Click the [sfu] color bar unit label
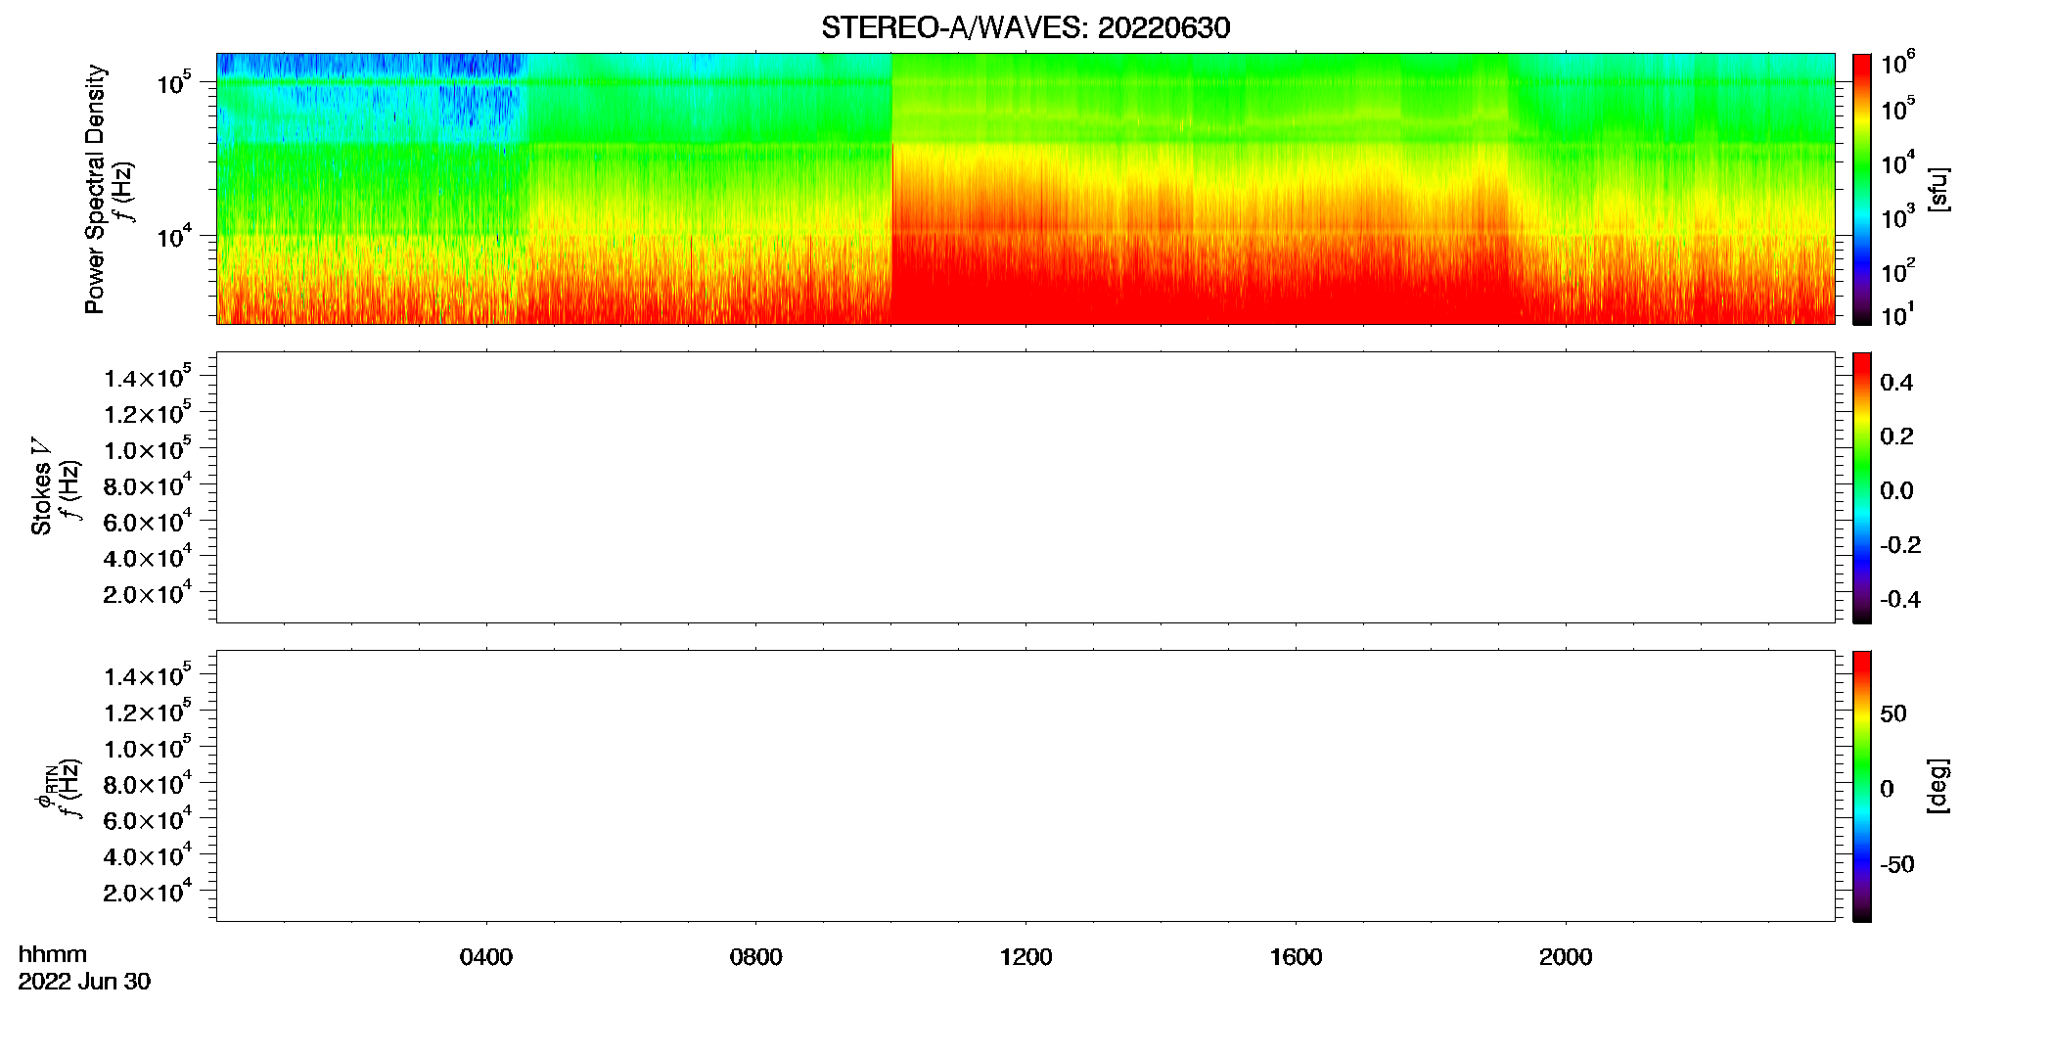This screenshot has height=1057, width=2051. click(1938, 189)
